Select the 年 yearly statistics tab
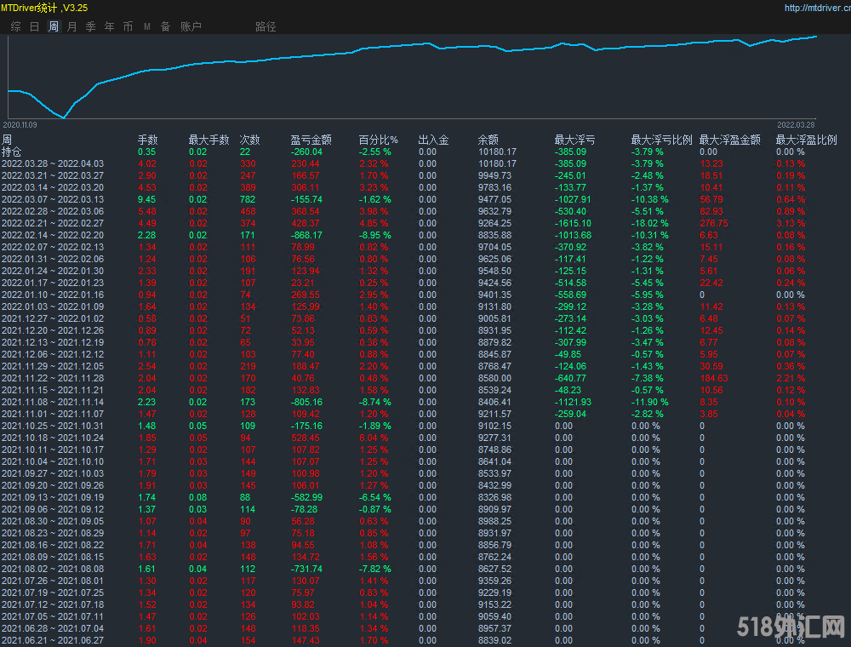 (x=110, y=26)
